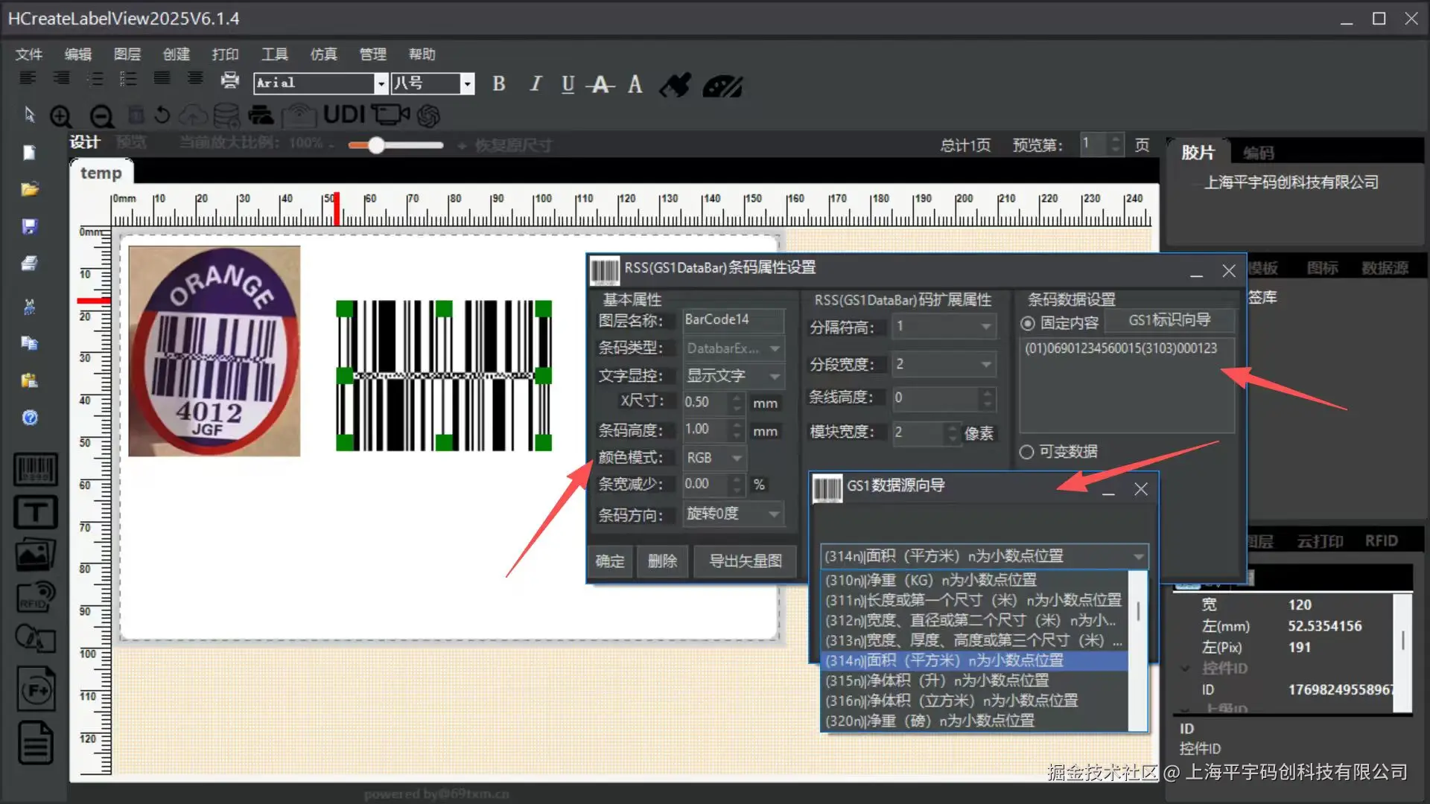This screenshot has width=1430, height=804.
Task: Select the text T tool in sidebar
Action: click(35, 512)
